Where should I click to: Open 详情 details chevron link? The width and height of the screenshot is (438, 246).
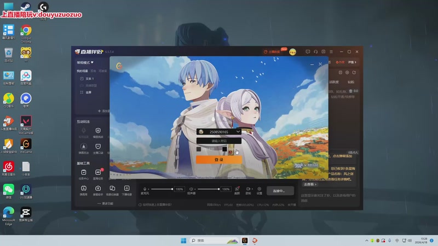[x=352, y=62]
